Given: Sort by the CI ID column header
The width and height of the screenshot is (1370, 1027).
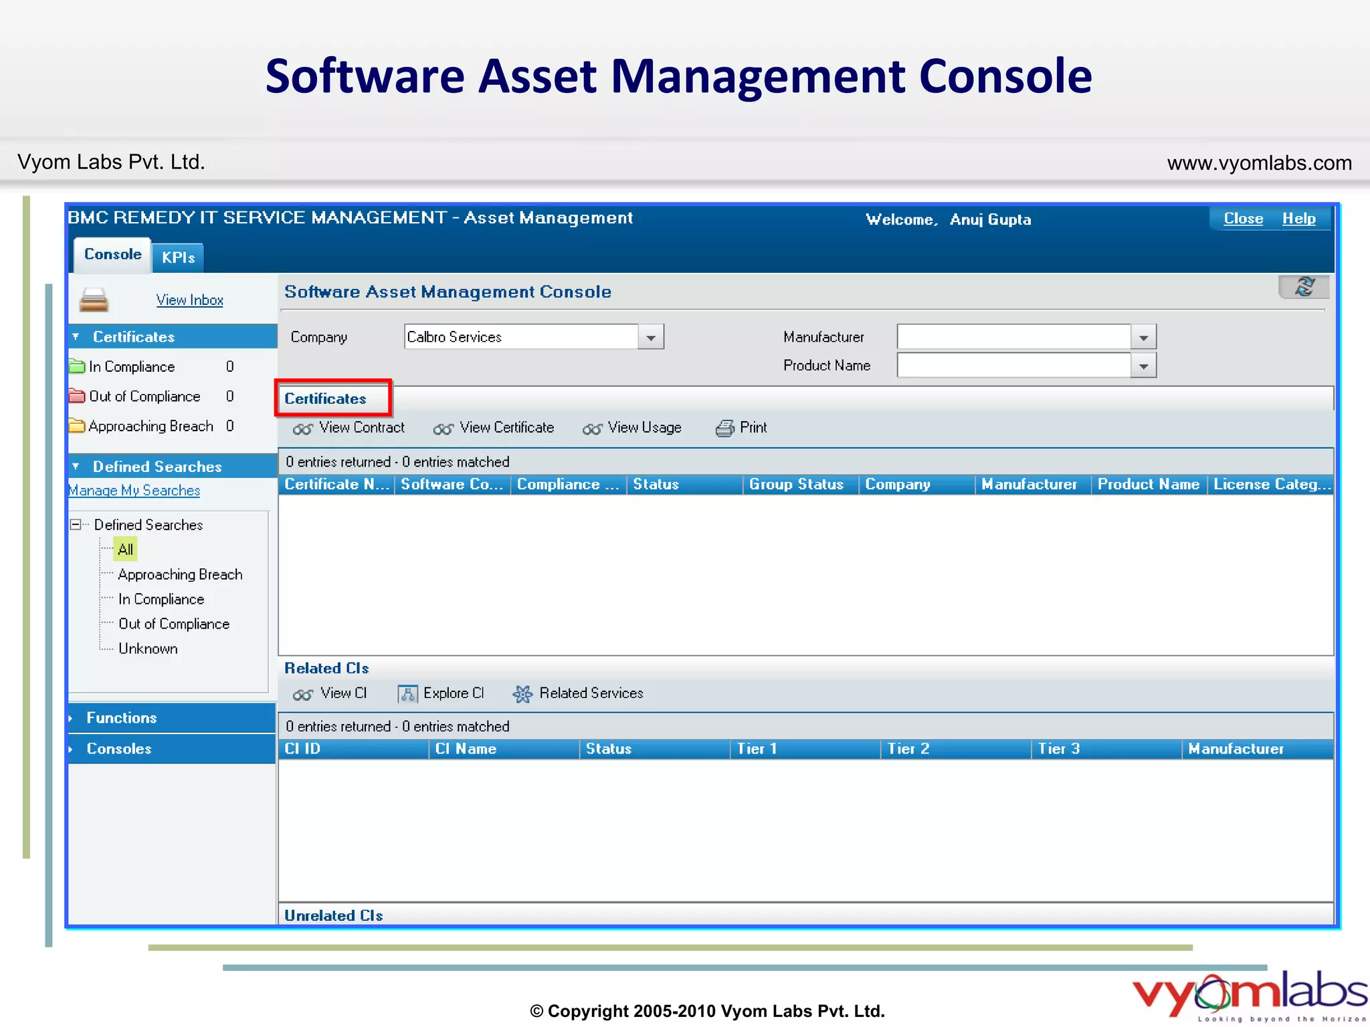Looking at the screenshot, I should (353, 750).
